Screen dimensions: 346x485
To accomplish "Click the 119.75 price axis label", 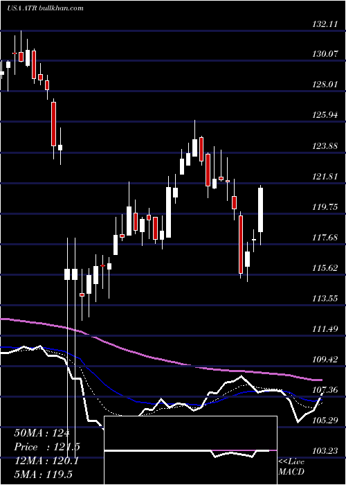I will pyautogui.click(x=325, y=207).
